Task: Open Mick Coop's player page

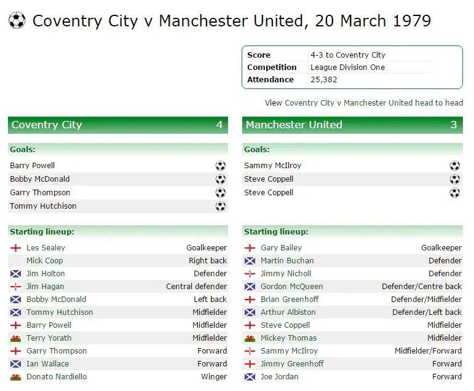Action: pos(45,261)
